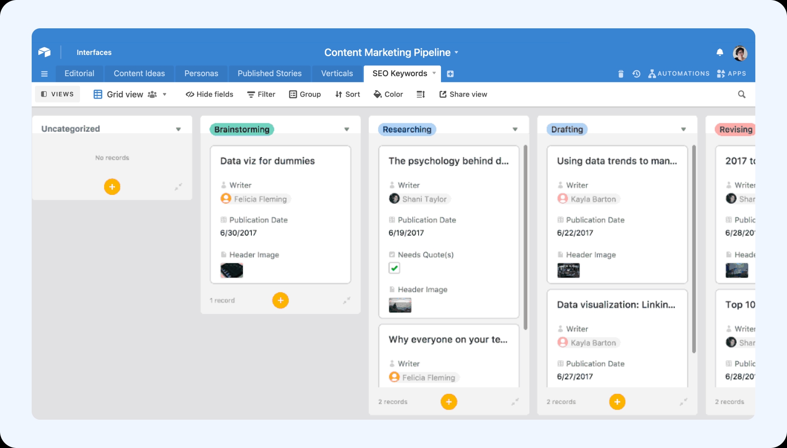Switch to Content Ideas tab
The height and width of the screenshot is (448, 787).
tap(139, 74)
